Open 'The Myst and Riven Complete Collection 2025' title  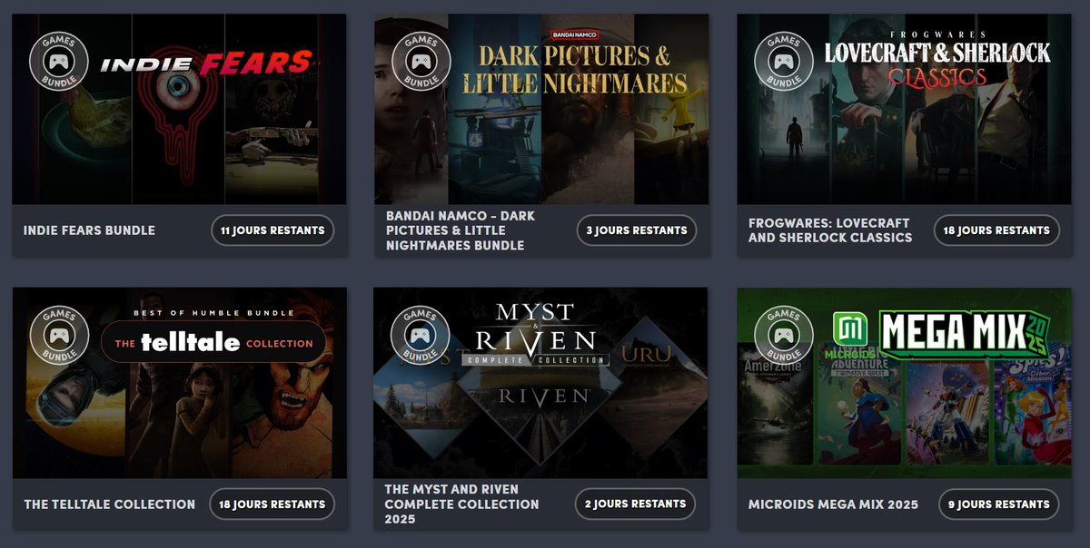(x=461, y=504)
